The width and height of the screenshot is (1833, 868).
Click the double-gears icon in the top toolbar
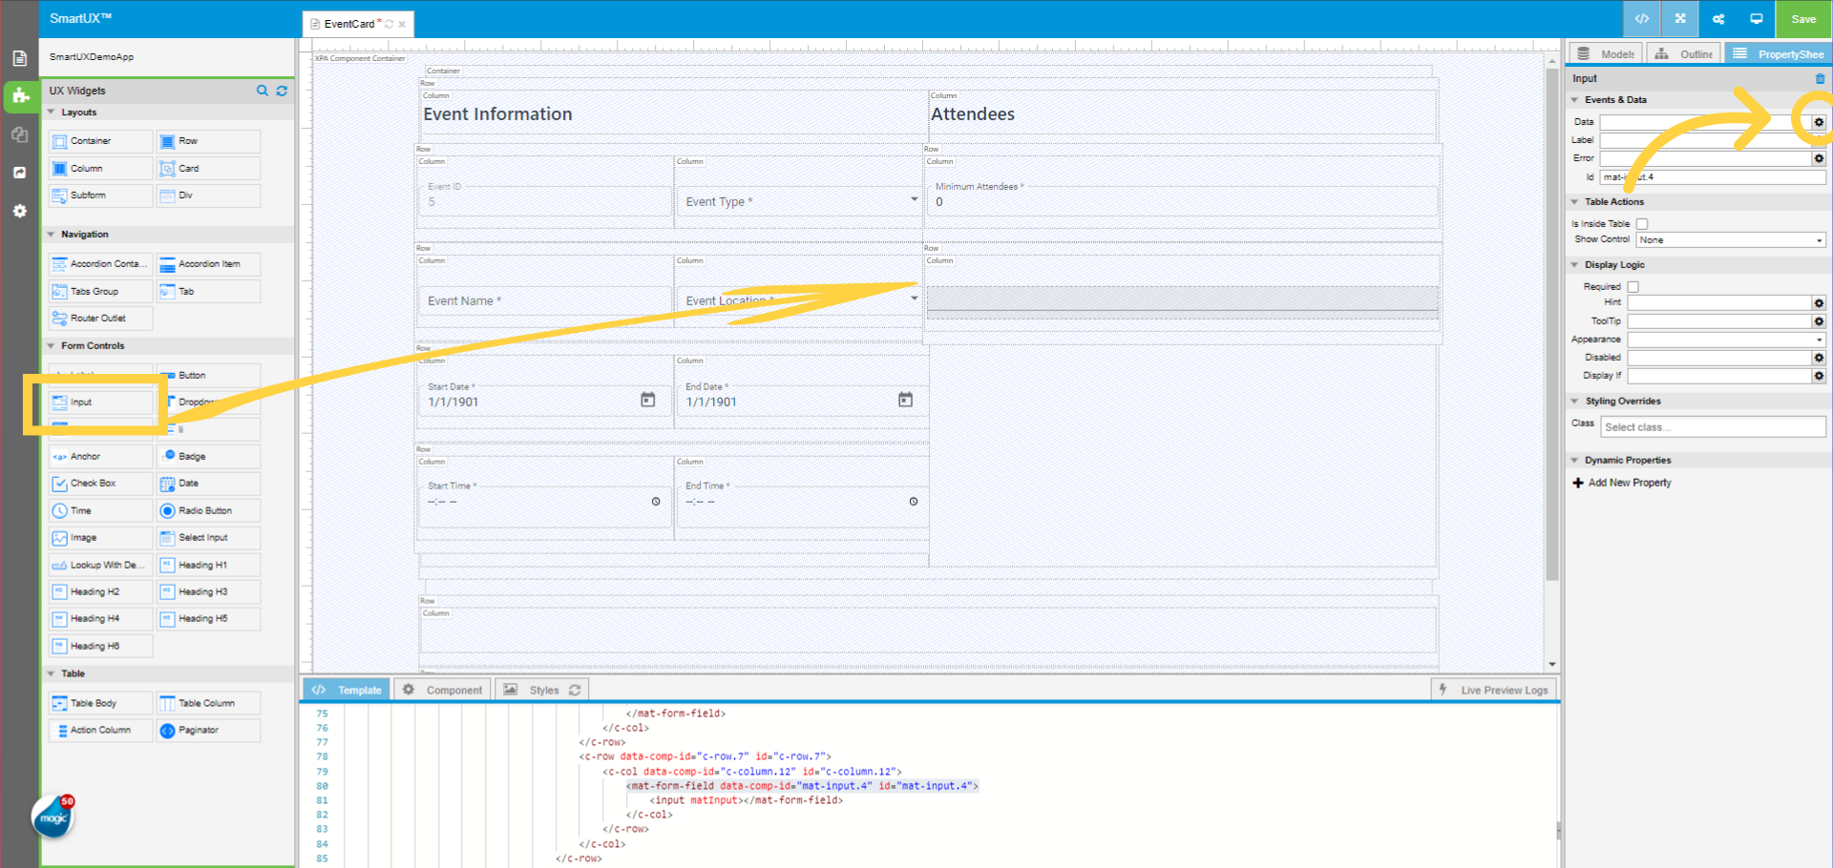[1717, 19]
